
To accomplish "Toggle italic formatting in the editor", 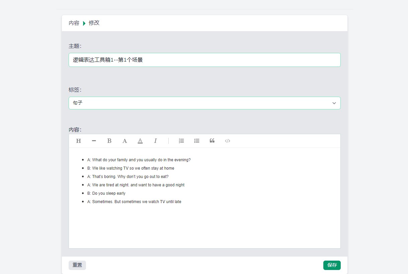I will point(156,141).
